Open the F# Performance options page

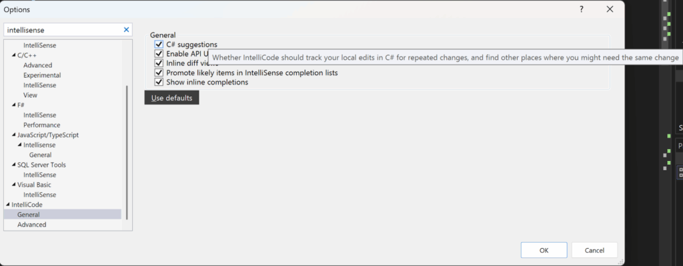(x=41, y=125)
